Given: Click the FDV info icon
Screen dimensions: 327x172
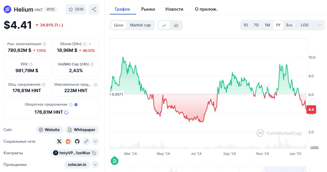Looking at the screenshot, I should coord(31,64).
